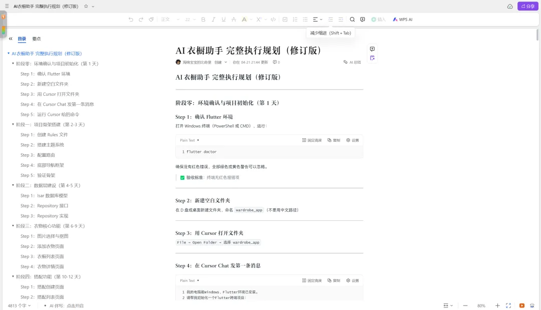Zoom in with the plus button
Viewport: 541px width, 310px height.
(497, 306)
